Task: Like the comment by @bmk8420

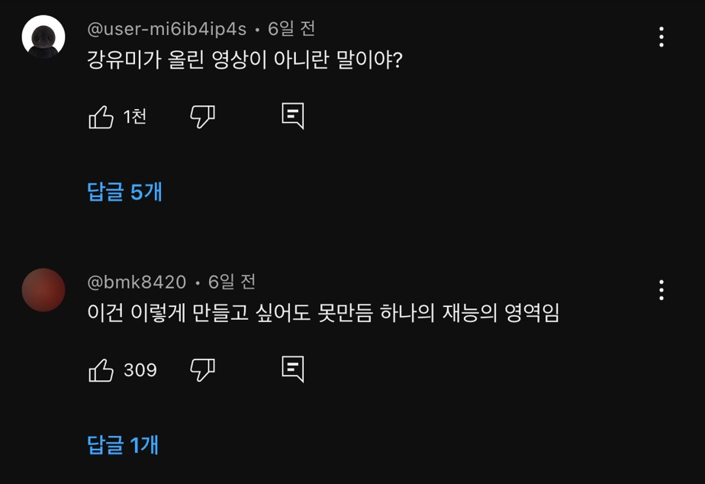Action: point(101,370)
